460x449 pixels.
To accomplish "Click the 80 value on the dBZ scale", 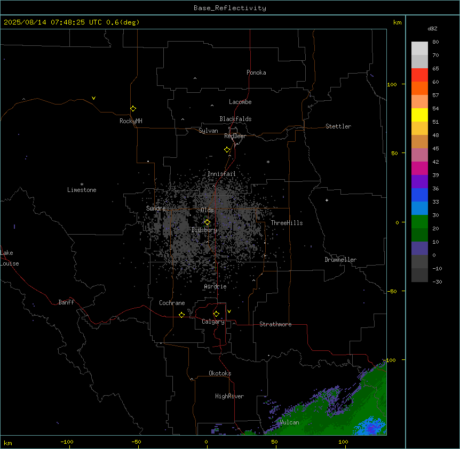I will [435, 42].
